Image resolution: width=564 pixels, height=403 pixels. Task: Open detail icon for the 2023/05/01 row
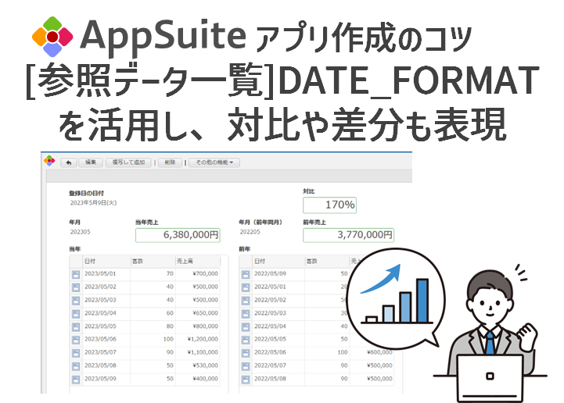76,274
